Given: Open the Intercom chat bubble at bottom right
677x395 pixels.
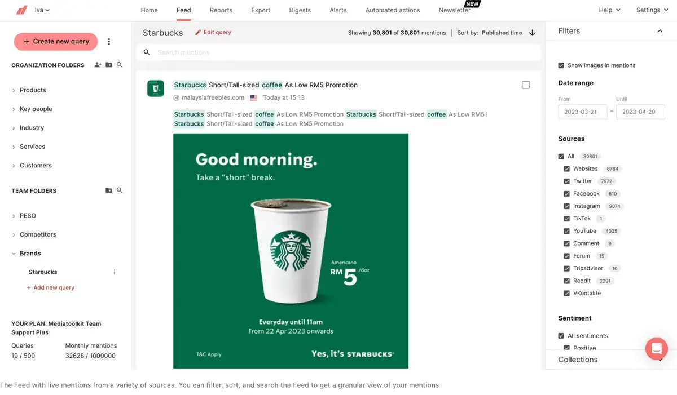Looking at the screenshot, I should pyautogui.click(x=656, y=348).
